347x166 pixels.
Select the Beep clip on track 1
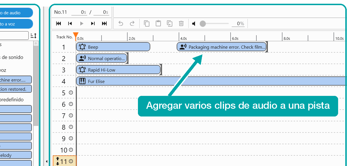tap(113, 47)
